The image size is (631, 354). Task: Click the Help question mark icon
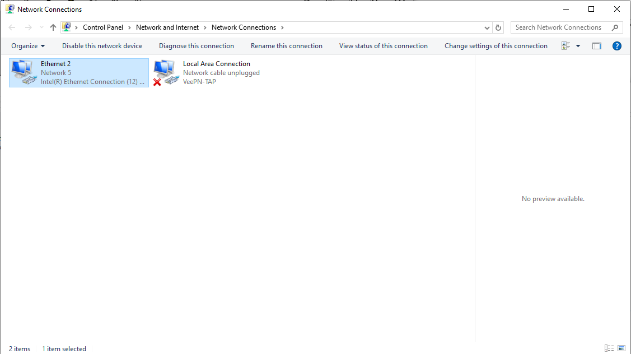(x=616, y=46)
